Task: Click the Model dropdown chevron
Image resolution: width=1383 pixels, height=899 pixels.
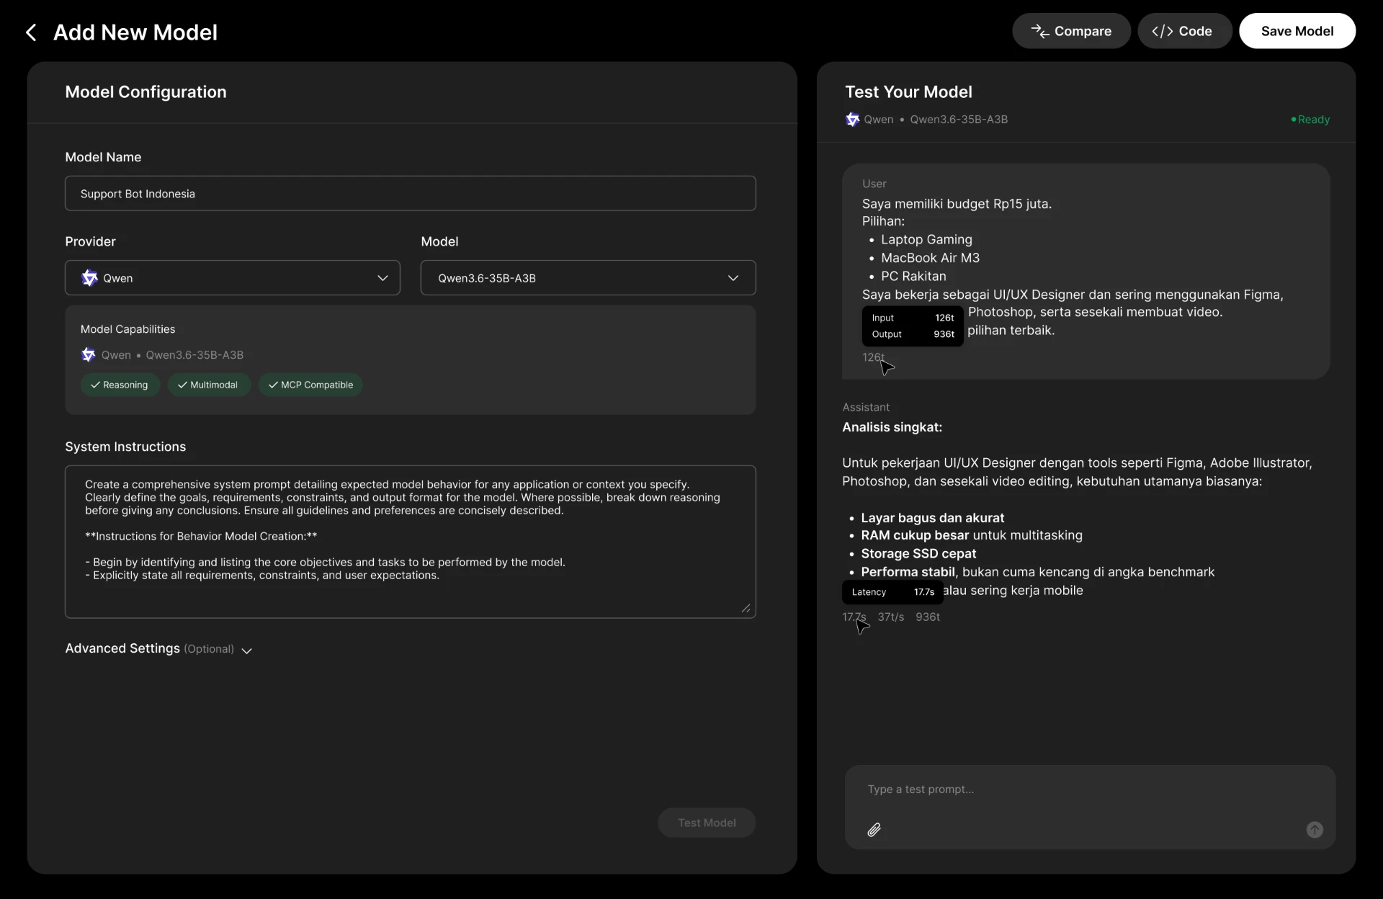Action: click(x=733, y=278)
